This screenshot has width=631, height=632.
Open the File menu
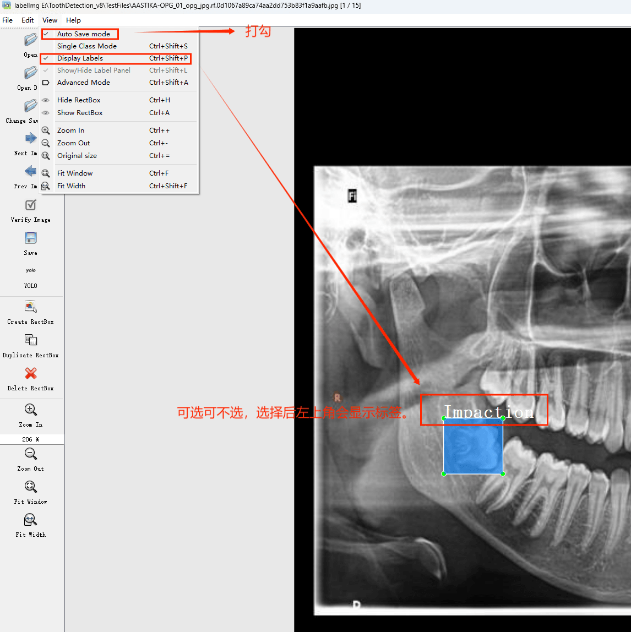[8, 20]
